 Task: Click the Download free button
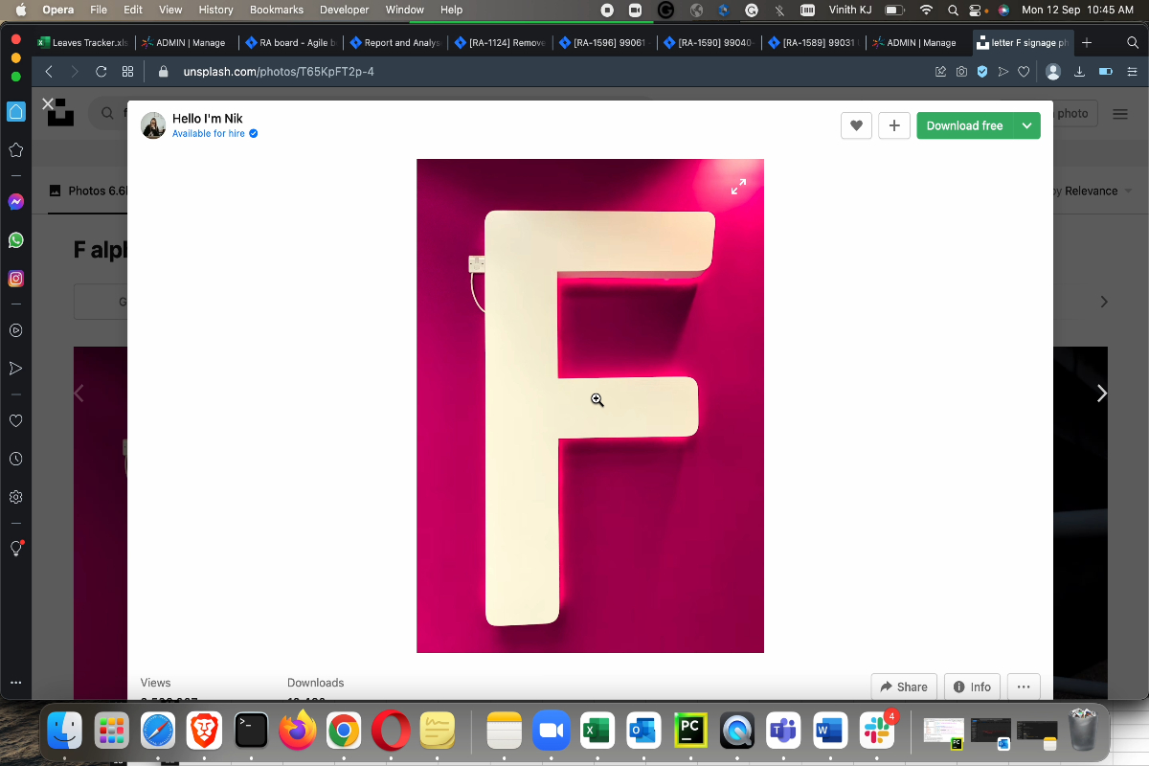[x=964, y=125]
